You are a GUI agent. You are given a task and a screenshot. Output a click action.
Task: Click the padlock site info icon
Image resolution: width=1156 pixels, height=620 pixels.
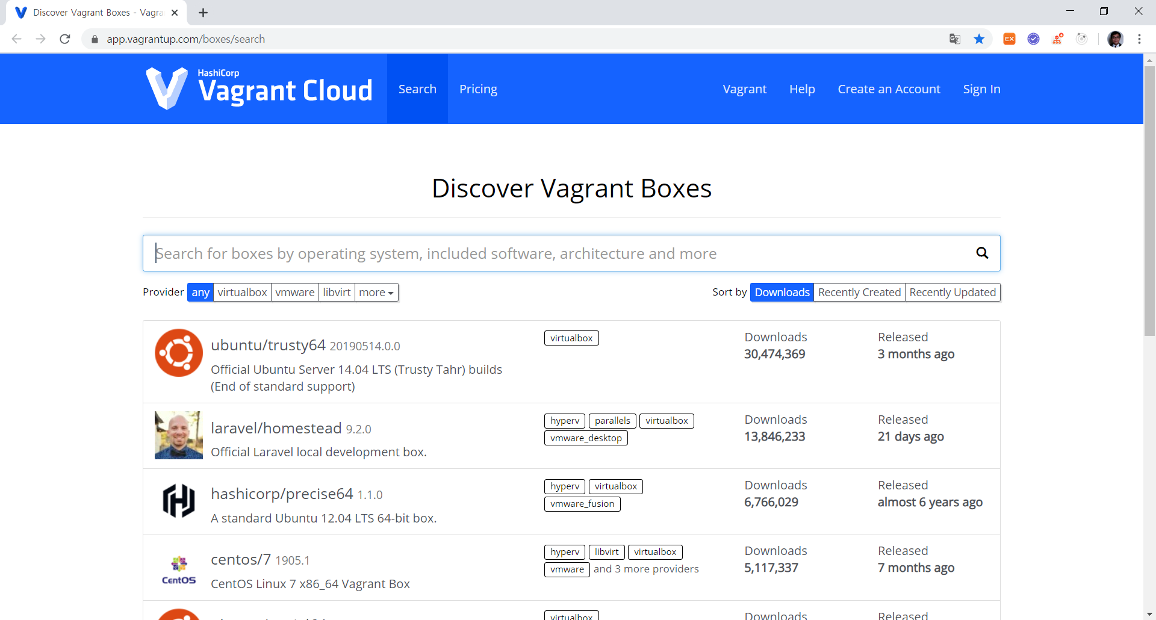pos(95,39)
